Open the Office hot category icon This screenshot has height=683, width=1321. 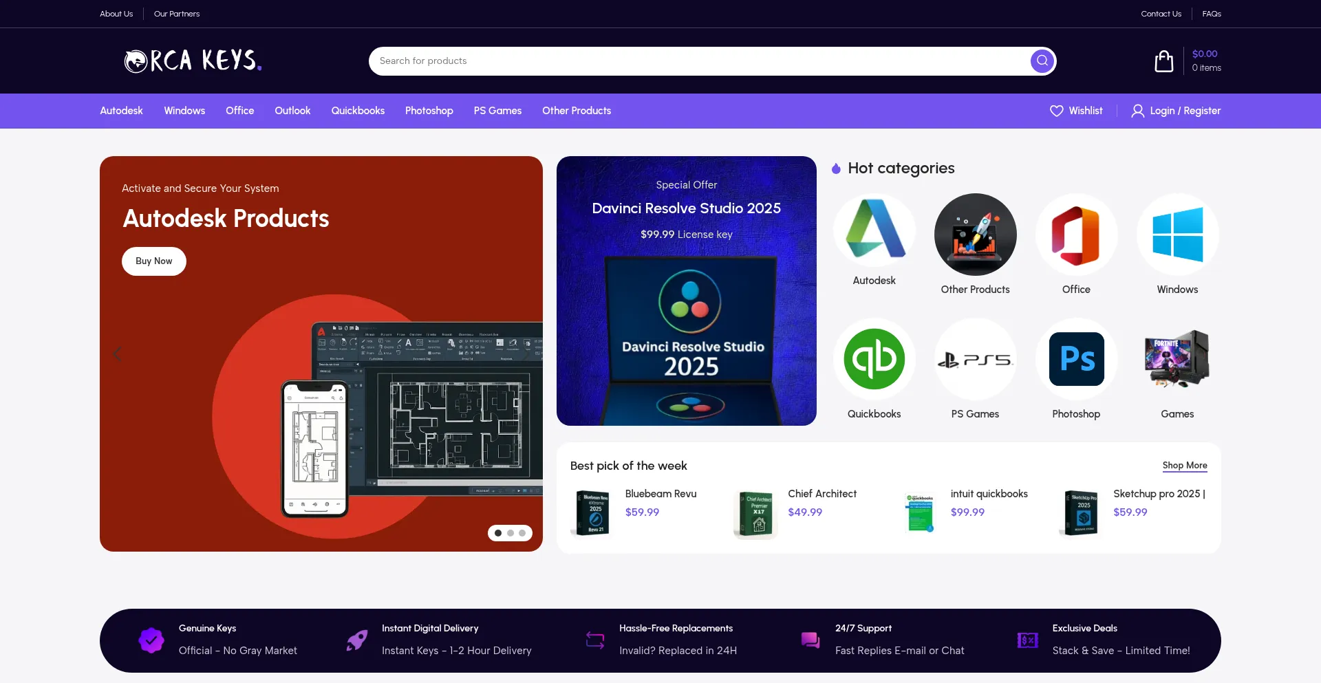[x=1077, y=235]
